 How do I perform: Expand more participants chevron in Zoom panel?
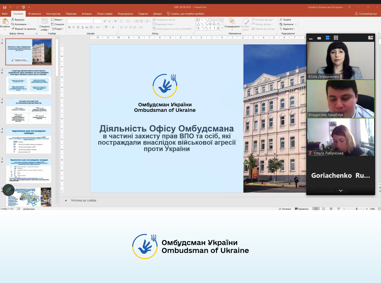(x=341, y=191)
